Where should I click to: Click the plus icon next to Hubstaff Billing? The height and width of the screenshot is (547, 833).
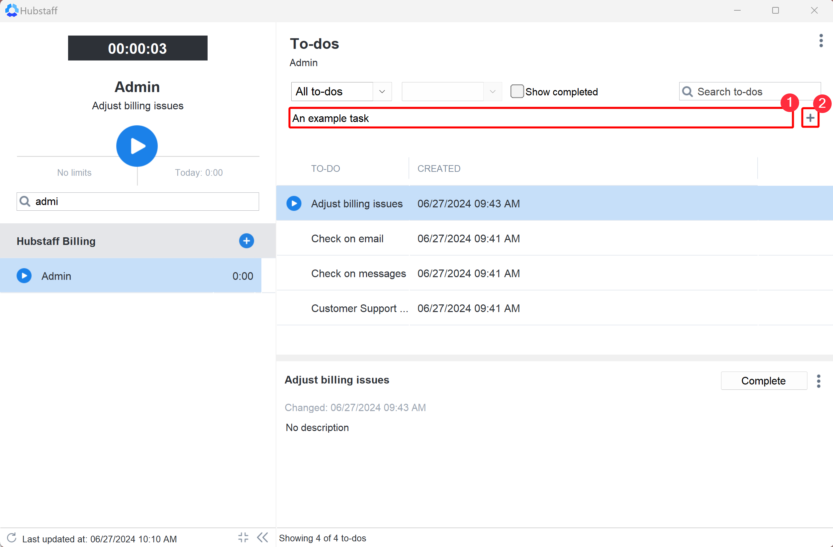click(246, 241)
